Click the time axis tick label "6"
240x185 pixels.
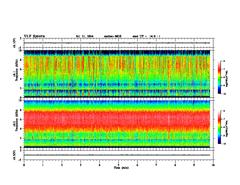(x=138, y=165)
